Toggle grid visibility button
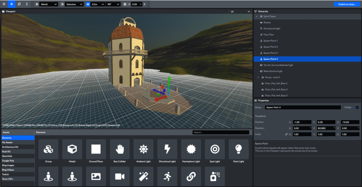 click(125, 4)
